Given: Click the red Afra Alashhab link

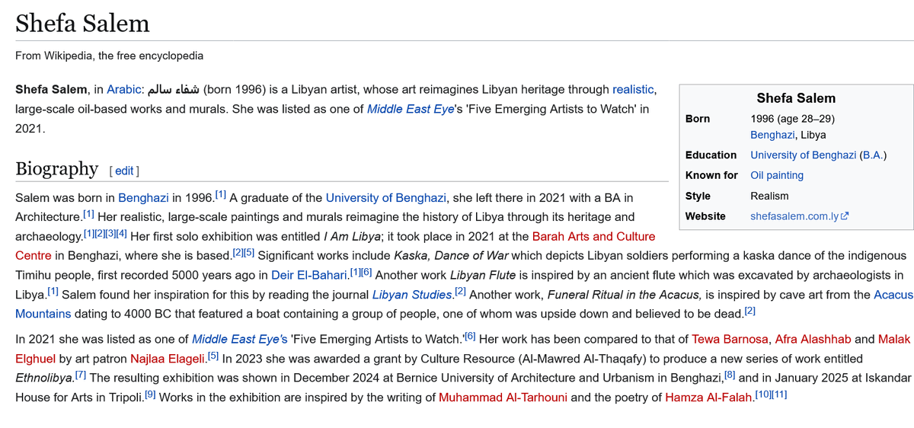Looking at the screenshot, I should (x=813, y=339).
